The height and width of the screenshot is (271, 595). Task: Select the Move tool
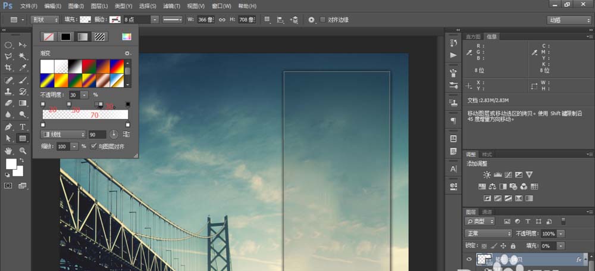coord(23,45)
